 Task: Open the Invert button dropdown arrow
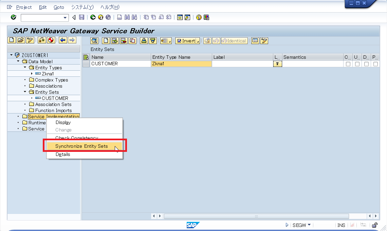(198, 41)
